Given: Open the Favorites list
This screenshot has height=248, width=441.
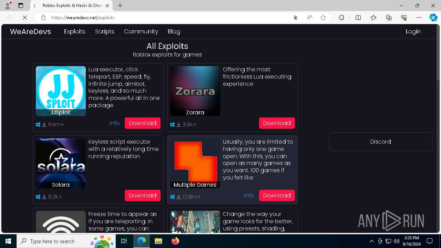Looking at the screenshot, I should (373, 18).
